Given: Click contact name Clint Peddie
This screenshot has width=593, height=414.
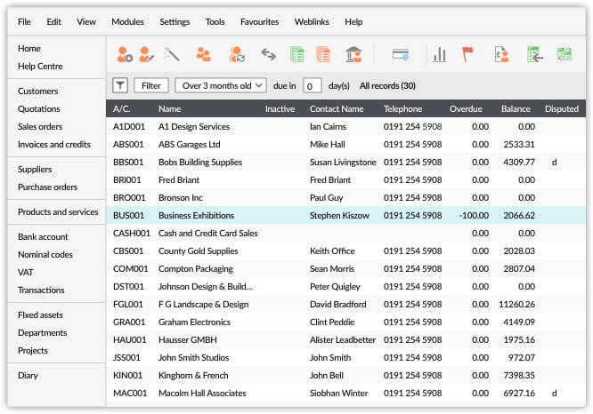Looking at the screenshot, I should pyautogui.click(x=332, y=322).
